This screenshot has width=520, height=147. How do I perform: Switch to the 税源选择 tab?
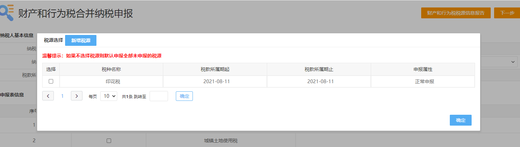tap(53, 40)
